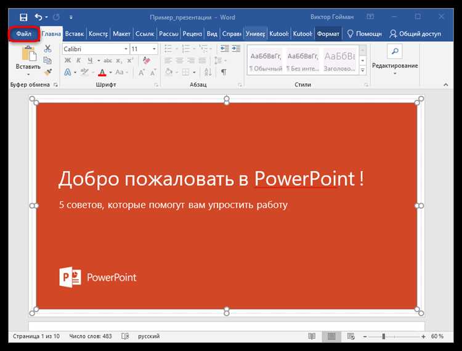Switch to Read Mode view
This screenshot has height=351, width=462.
point(312,336)
